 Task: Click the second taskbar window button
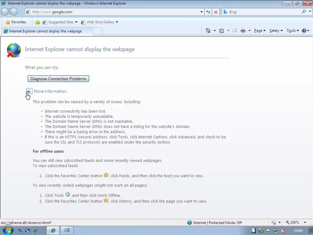click(67, 231)
